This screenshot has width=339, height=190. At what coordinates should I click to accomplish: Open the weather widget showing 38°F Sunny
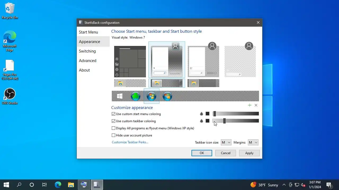pyautogui.click(x=264, y=185)
